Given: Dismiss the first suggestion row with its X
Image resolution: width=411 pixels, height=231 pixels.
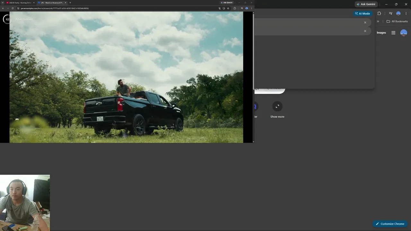Looking at the screenshot, I should tap(365, 22).
